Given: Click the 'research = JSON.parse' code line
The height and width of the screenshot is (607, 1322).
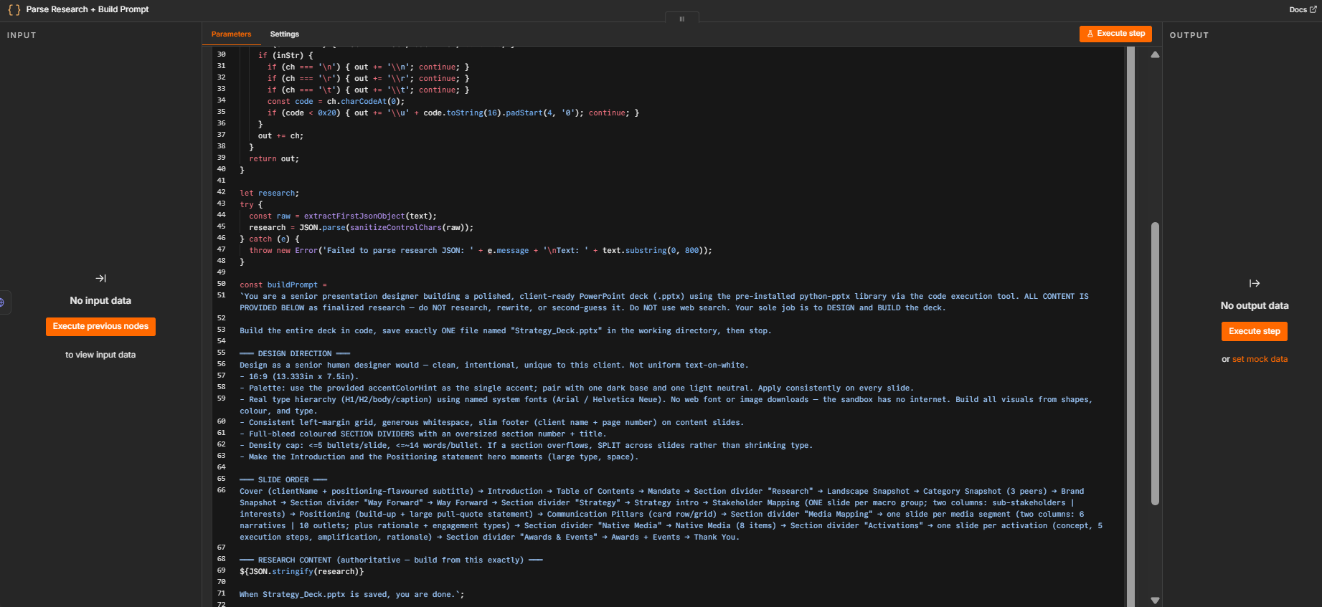Looking at the screenshot, I should tap(361, 227).
